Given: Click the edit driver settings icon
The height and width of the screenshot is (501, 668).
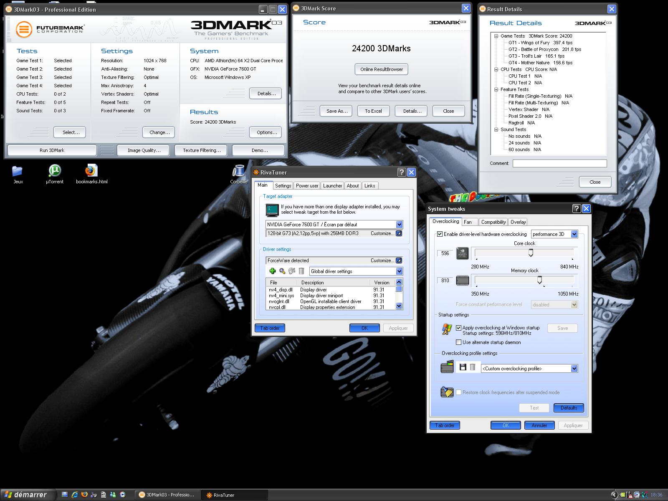Looking at the screenshot, I should click(x=292, y=271).
